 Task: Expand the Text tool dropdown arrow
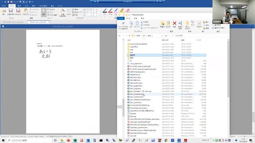69,16
